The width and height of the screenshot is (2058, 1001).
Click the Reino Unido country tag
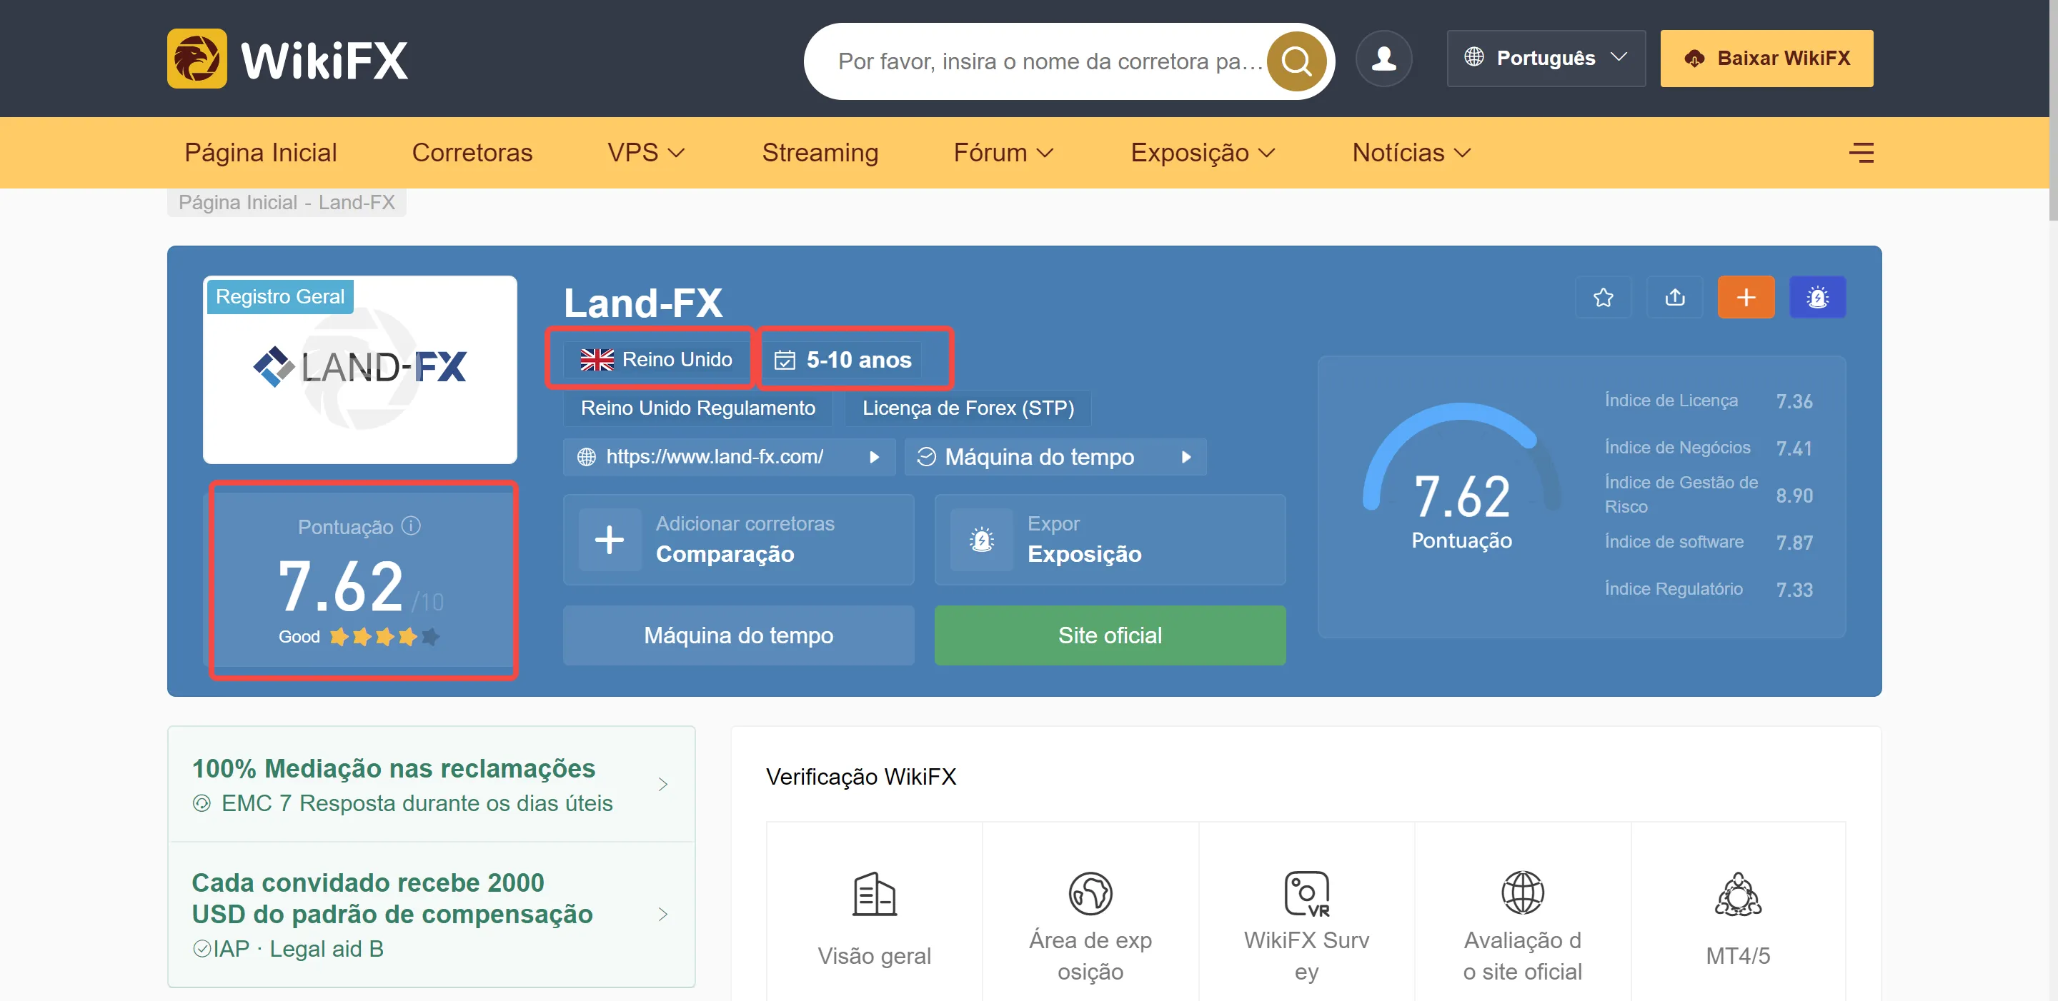656,359
